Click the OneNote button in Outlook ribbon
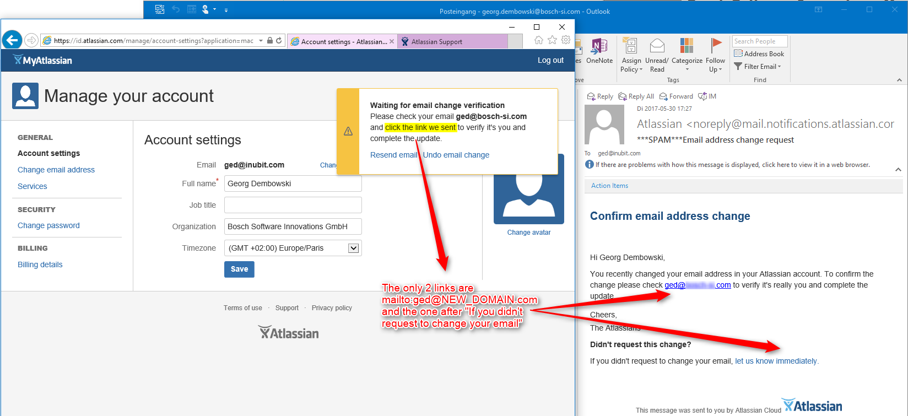Image resolution: width=908 pixels, height=416 pixels. (599, 51)
